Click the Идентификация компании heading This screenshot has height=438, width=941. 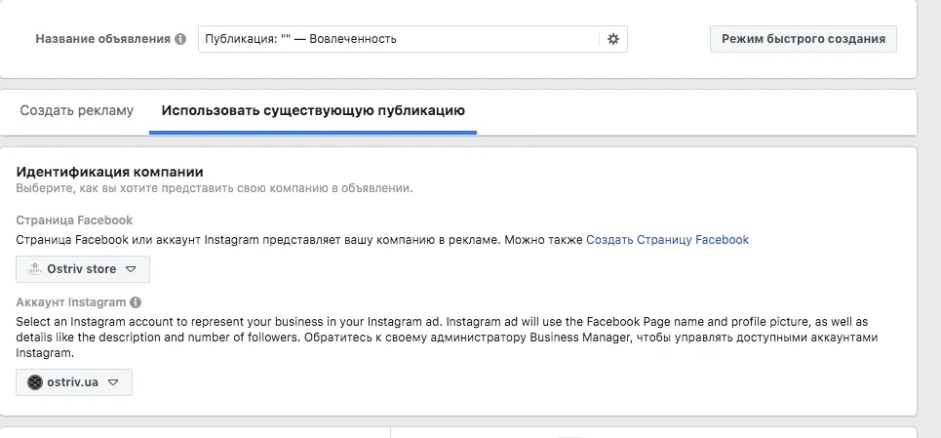[110, 173]
